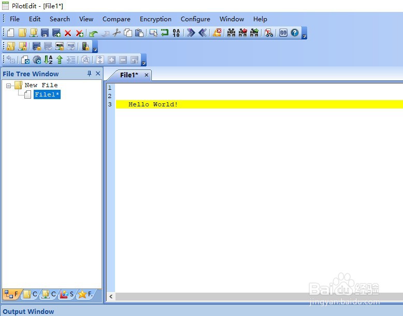The width and height of the screenshot is (403, 316).
Task: Click the Copy icon
Action: pos(128,33)
